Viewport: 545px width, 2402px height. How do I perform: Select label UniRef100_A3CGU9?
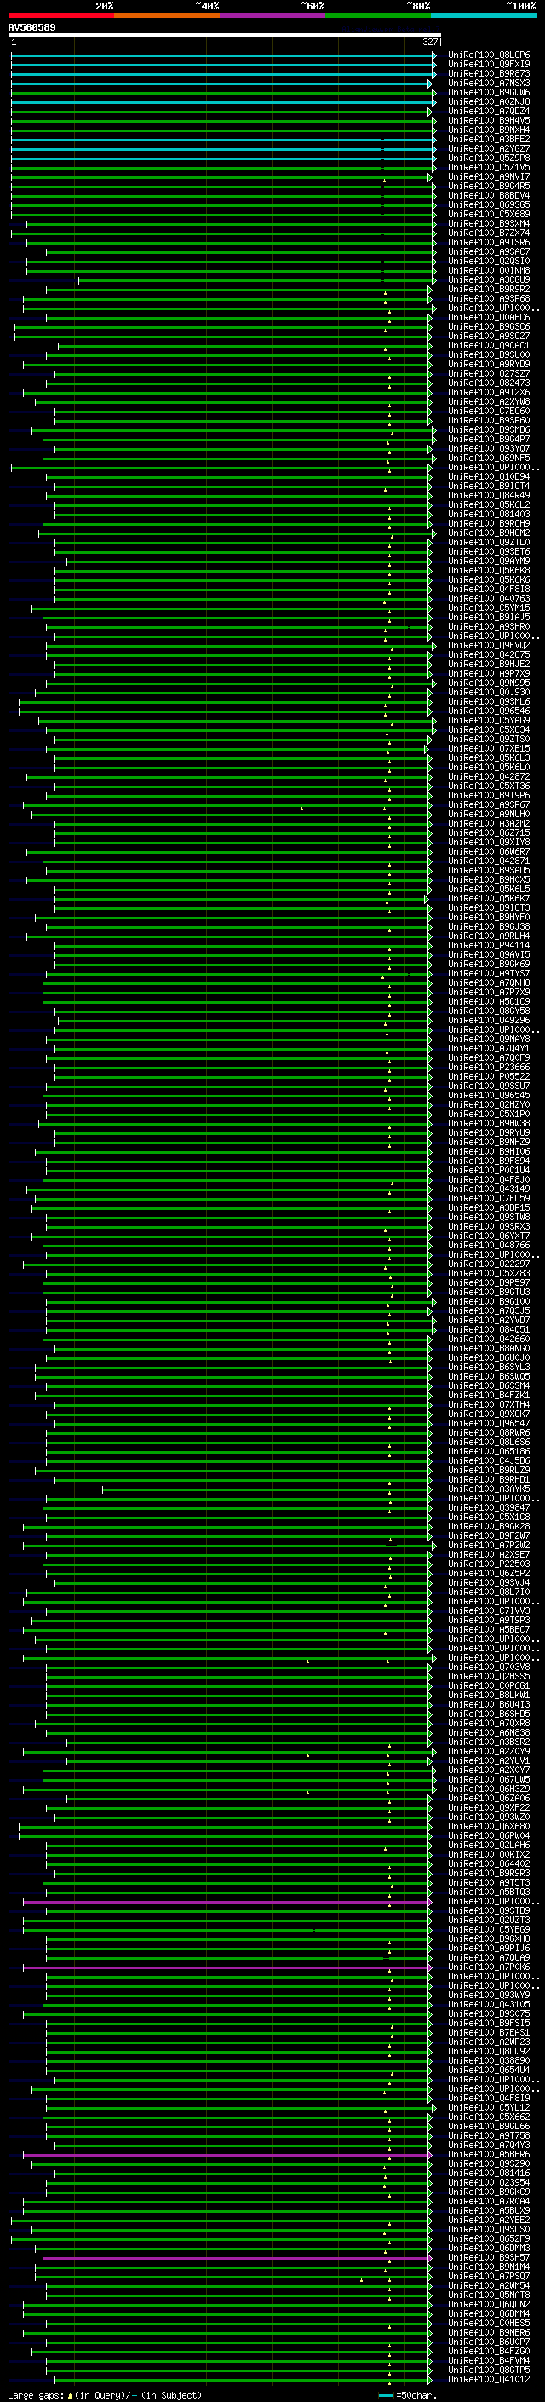click(488, 279)
